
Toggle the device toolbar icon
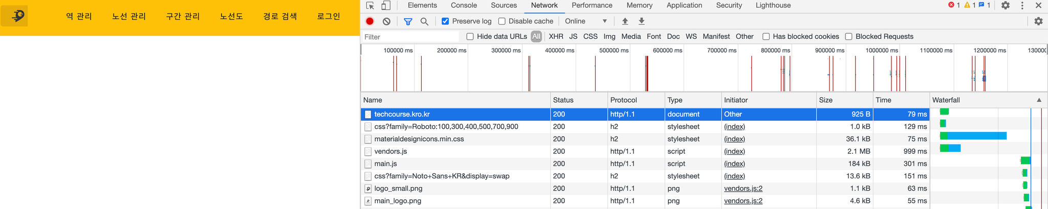[386, 6]
